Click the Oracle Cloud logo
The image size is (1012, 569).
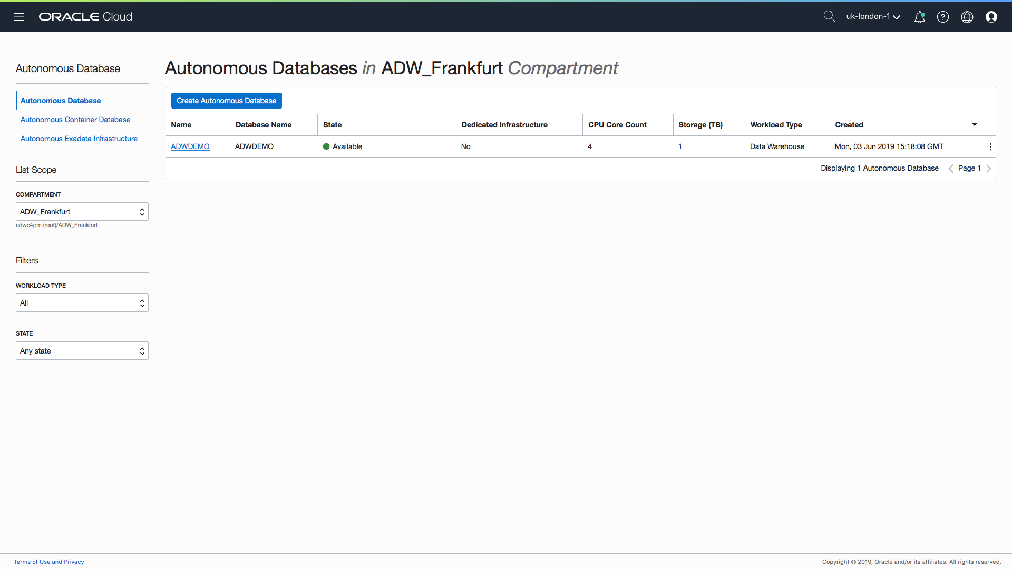click(85, 17)
